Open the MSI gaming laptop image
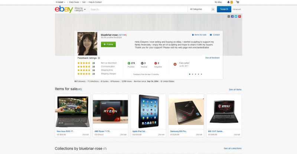 224,112
